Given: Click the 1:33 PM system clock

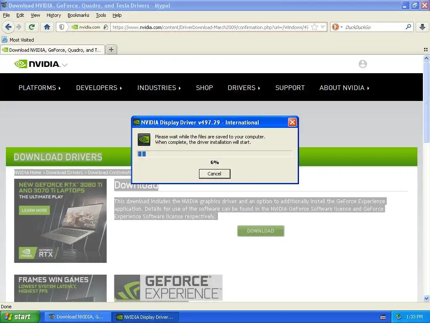Looking at the screenshot, I should click(x=414, y=317).
